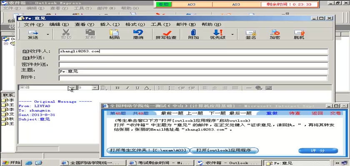Click the align right button

click(x=225, y=88)
